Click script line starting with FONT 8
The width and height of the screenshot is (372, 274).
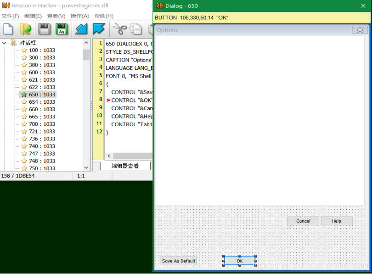(128, 76)
